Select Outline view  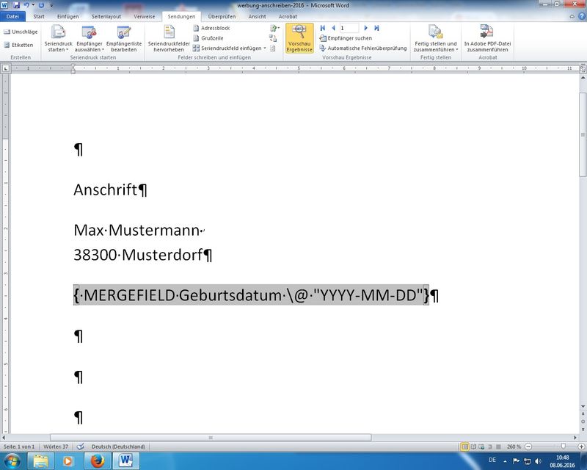(x=490, y=446)
